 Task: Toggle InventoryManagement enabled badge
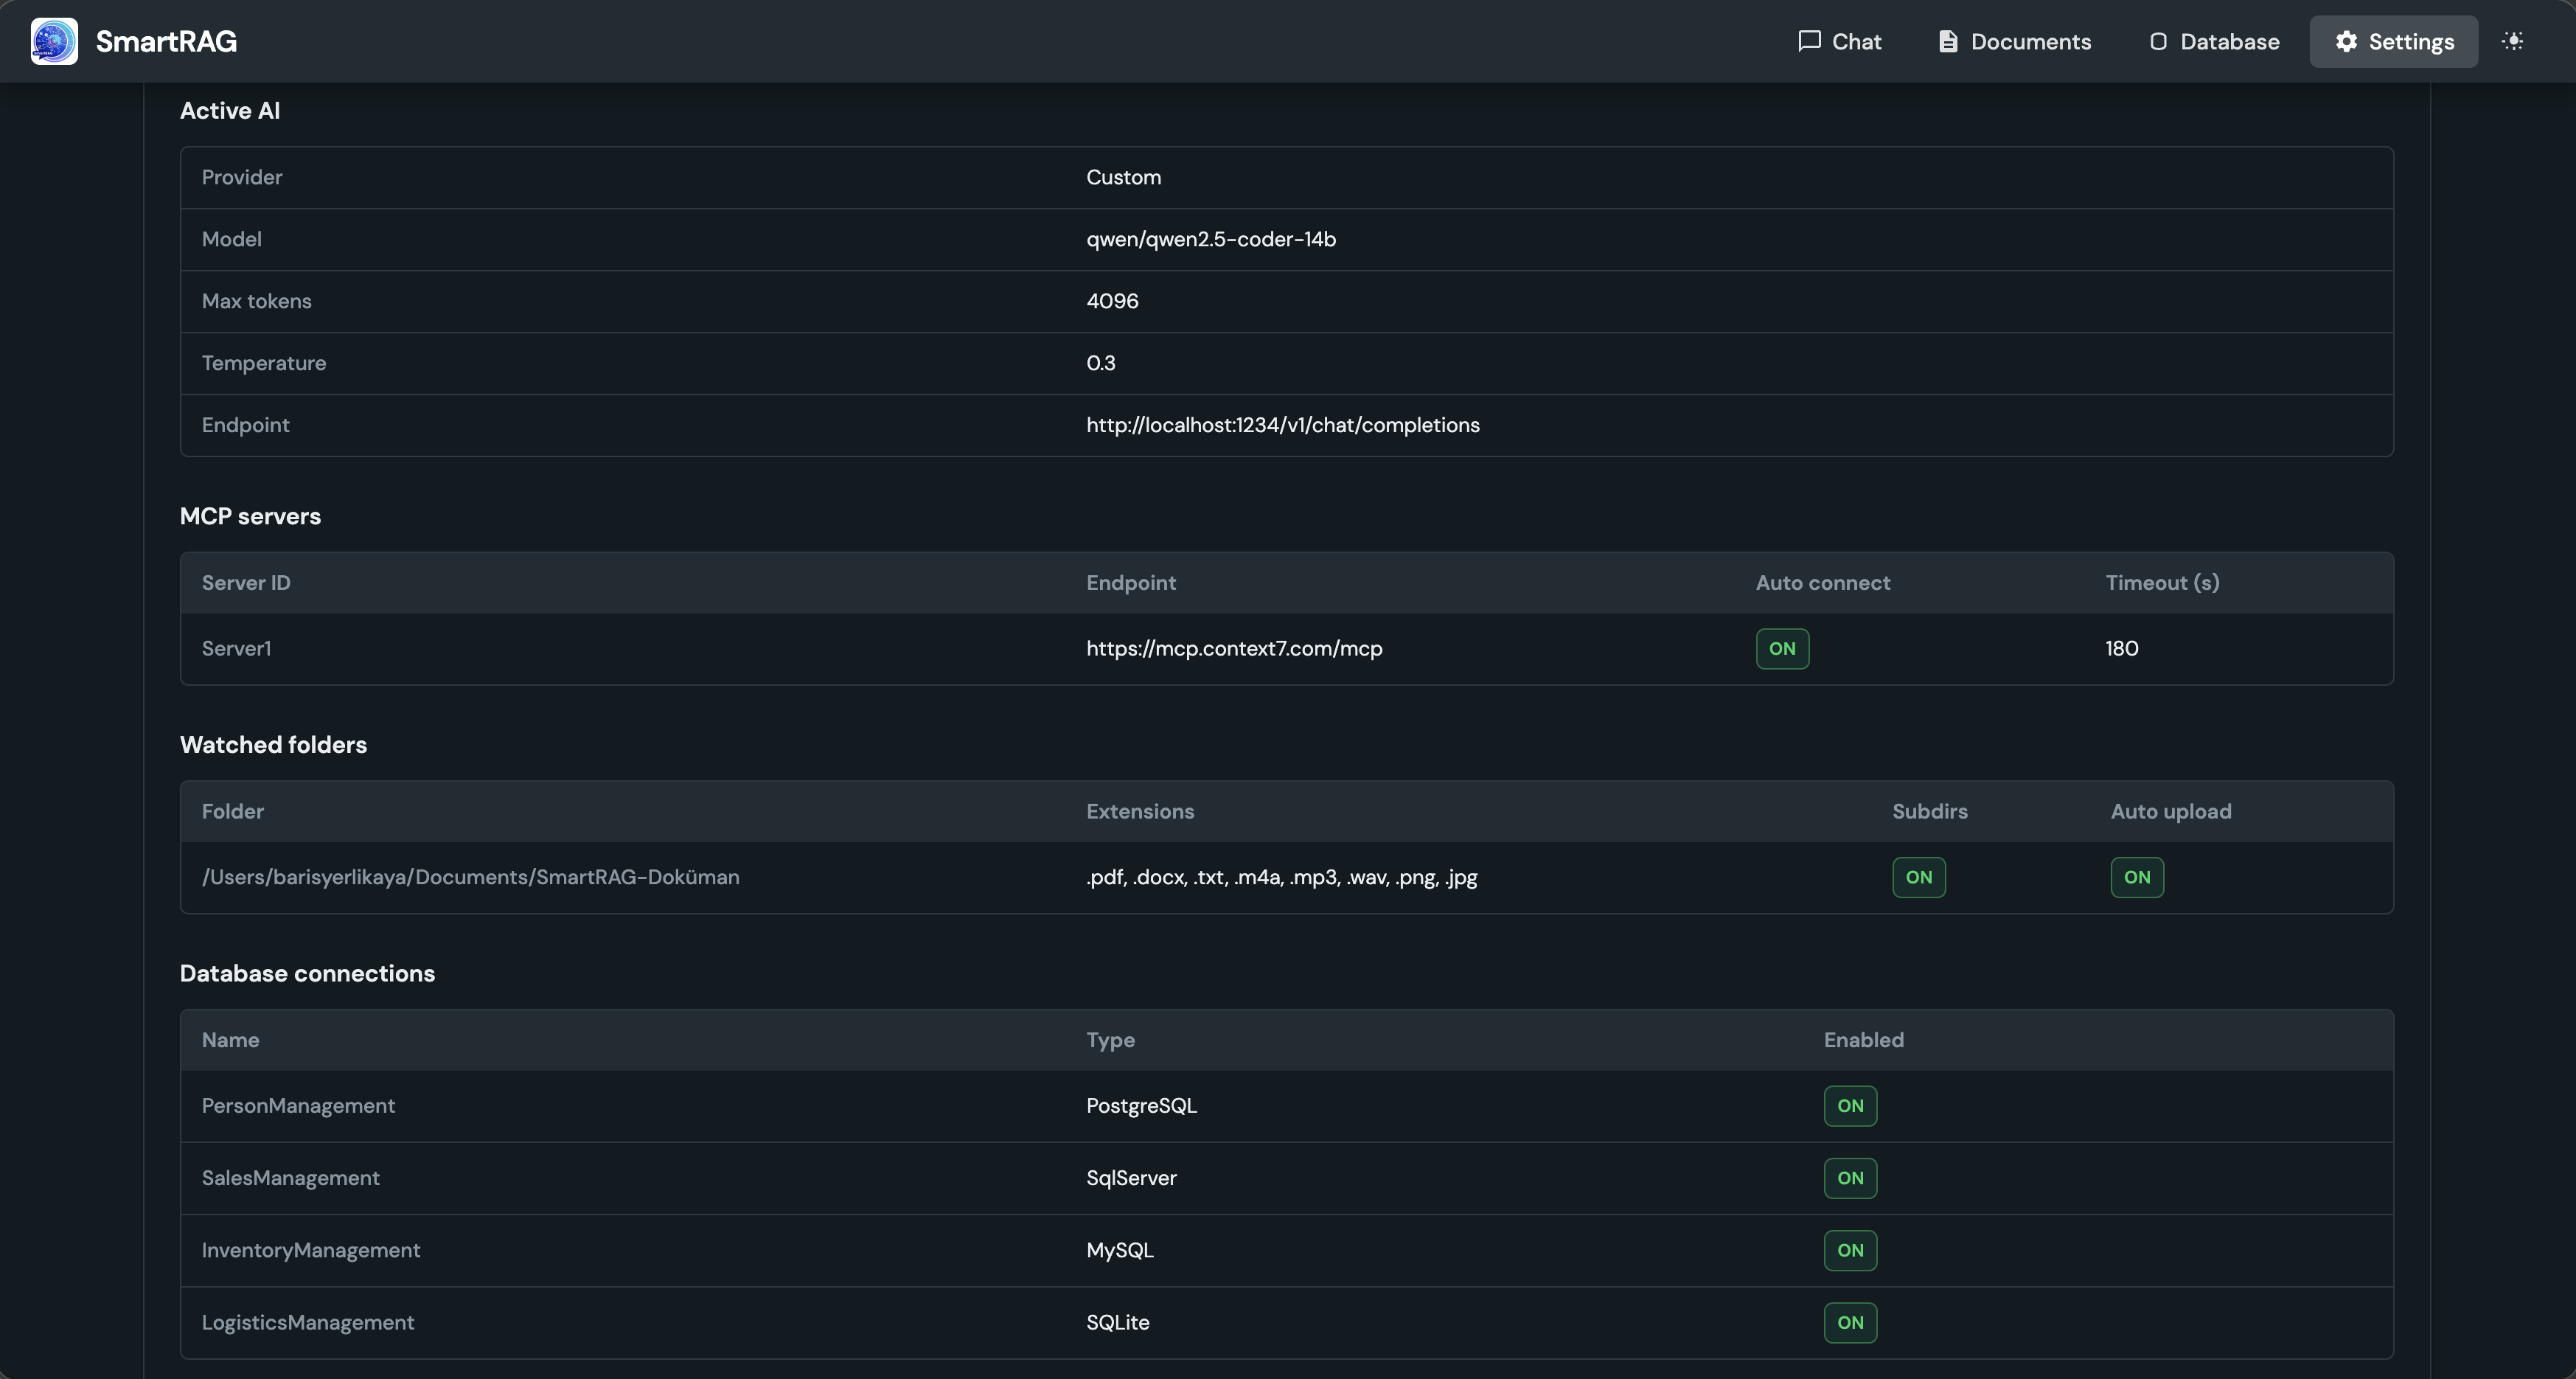(x=1850, y=1250)
